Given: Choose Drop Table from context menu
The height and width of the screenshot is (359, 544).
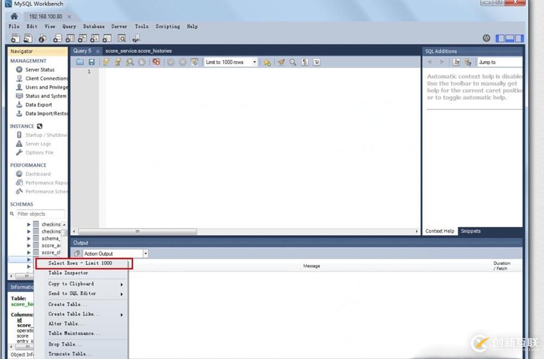Looking at the screenshot, I should tap(82, 344).
